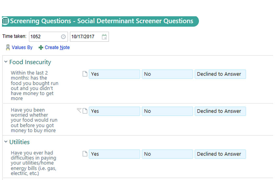Select Yes for utilities bills difficulty question
The height and width of the screenshot is (180, 275).
(x=114, y=154)
